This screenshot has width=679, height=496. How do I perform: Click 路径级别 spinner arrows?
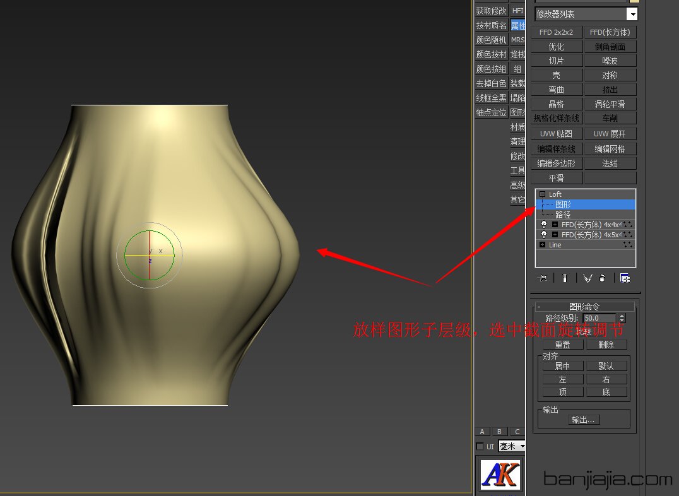point(622,318)
